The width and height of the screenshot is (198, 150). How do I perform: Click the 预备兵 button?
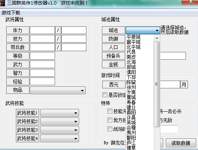114,56
